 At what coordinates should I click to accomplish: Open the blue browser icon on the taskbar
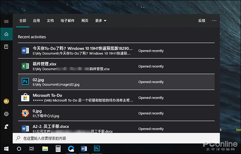(x=71, y=148)
